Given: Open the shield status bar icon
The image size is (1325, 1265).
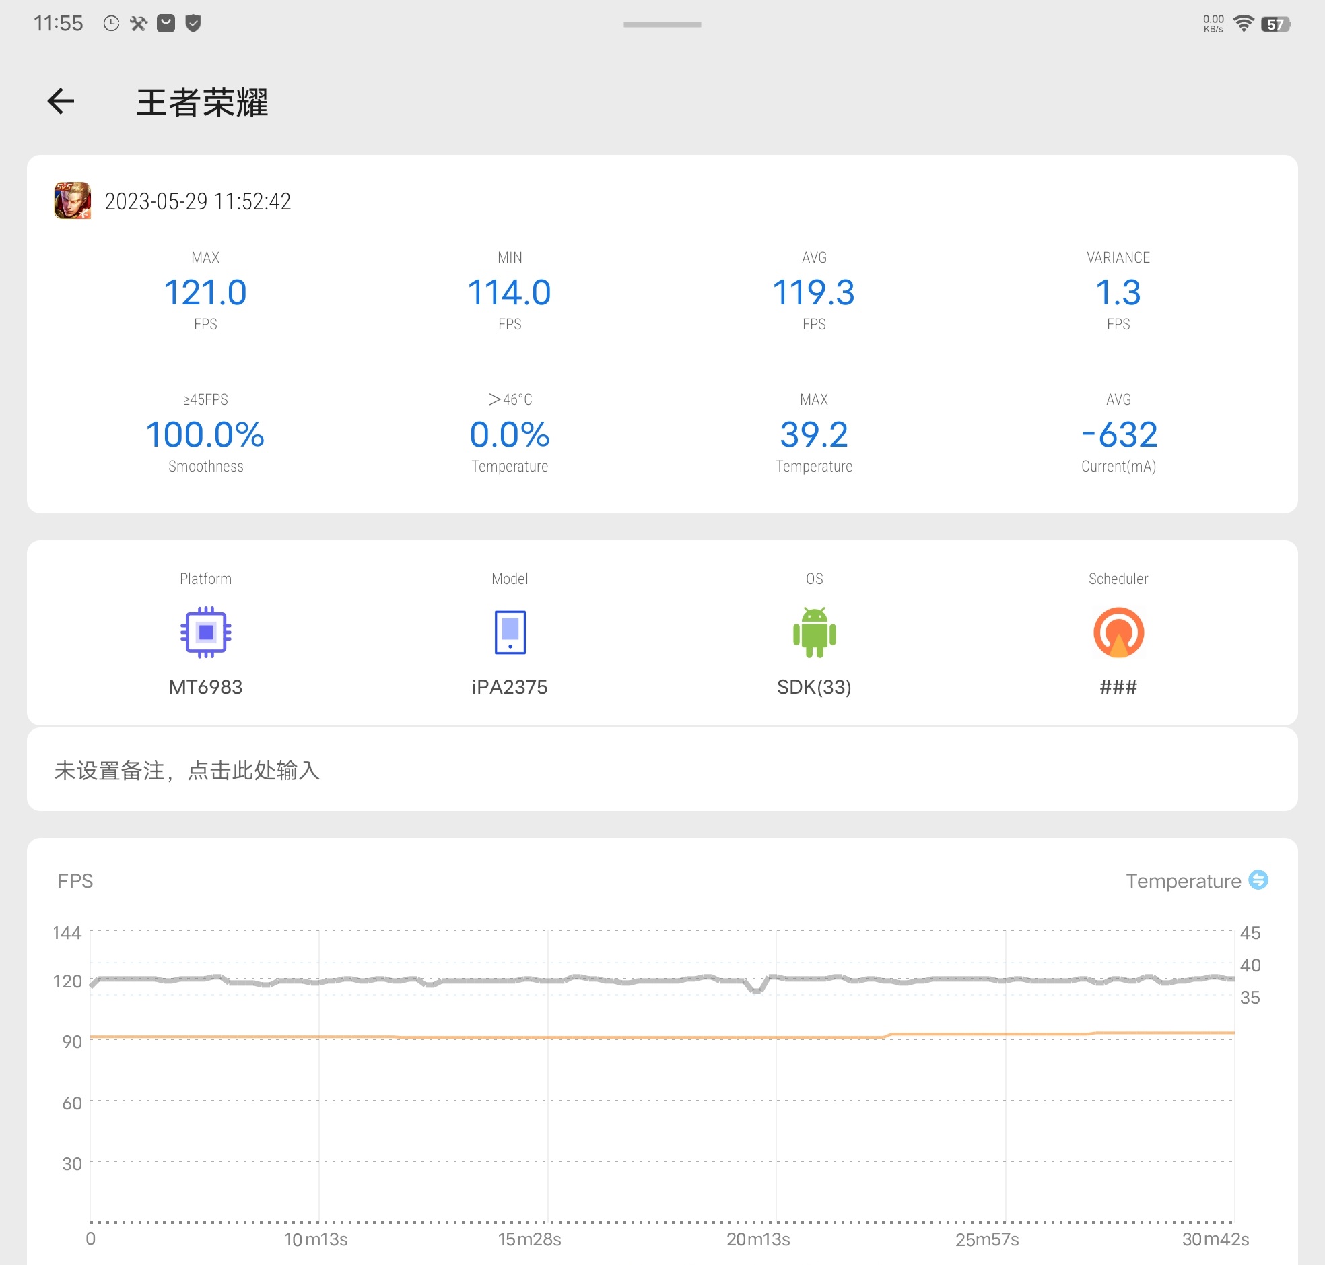Looking at the screenshot, I should point(193,24).
